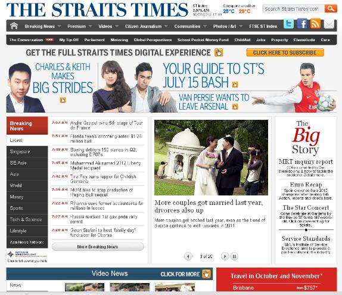
Task: Click hand icon on Video News bar
Action: [206, 274]
